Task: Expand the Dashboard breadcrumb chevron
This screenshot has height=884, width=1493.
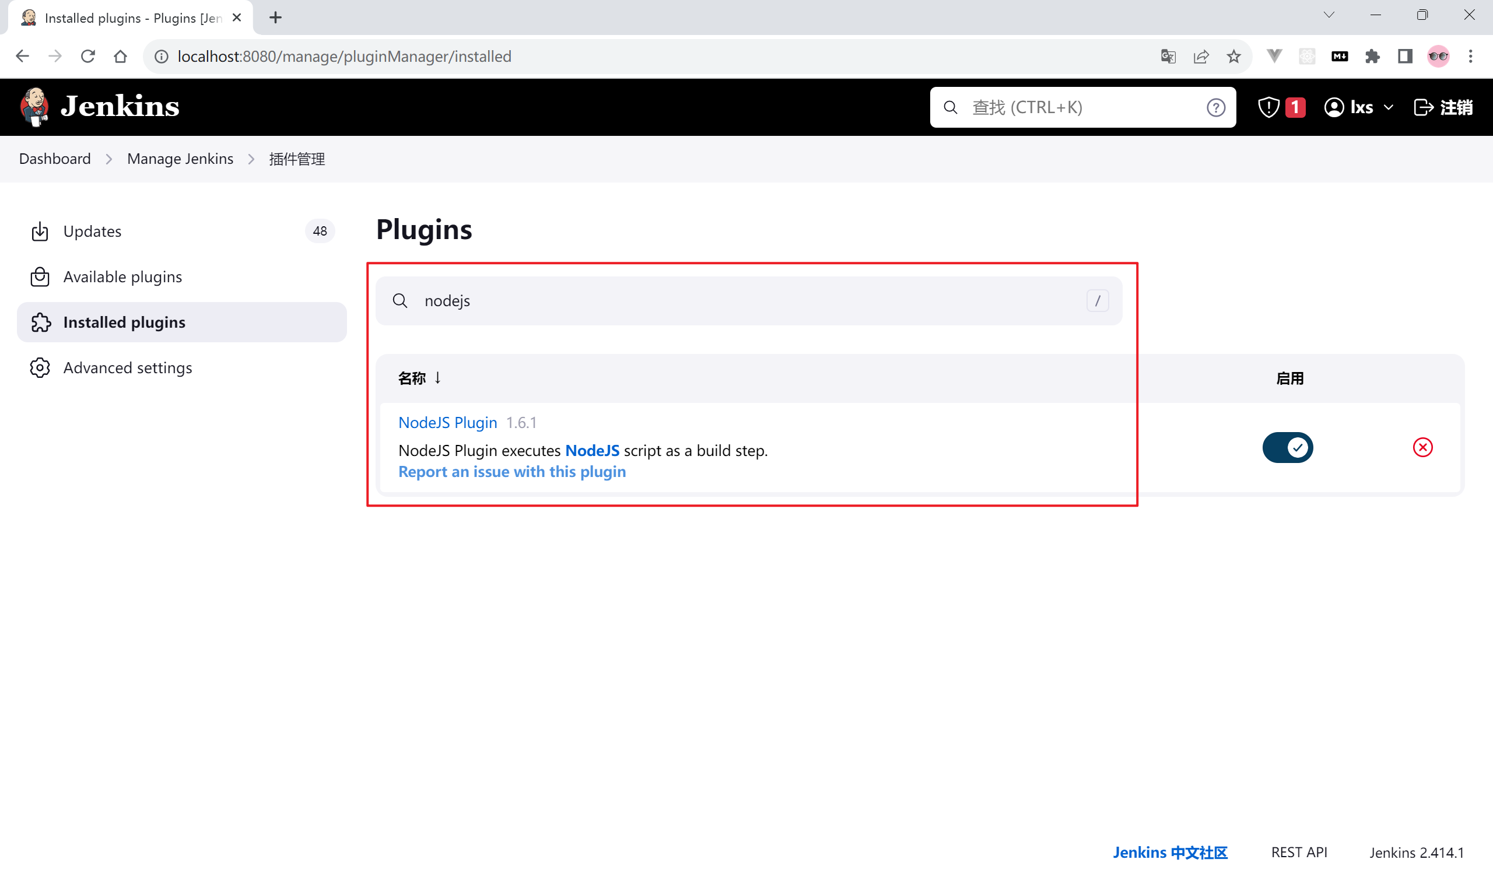Action: click(109, 159)
